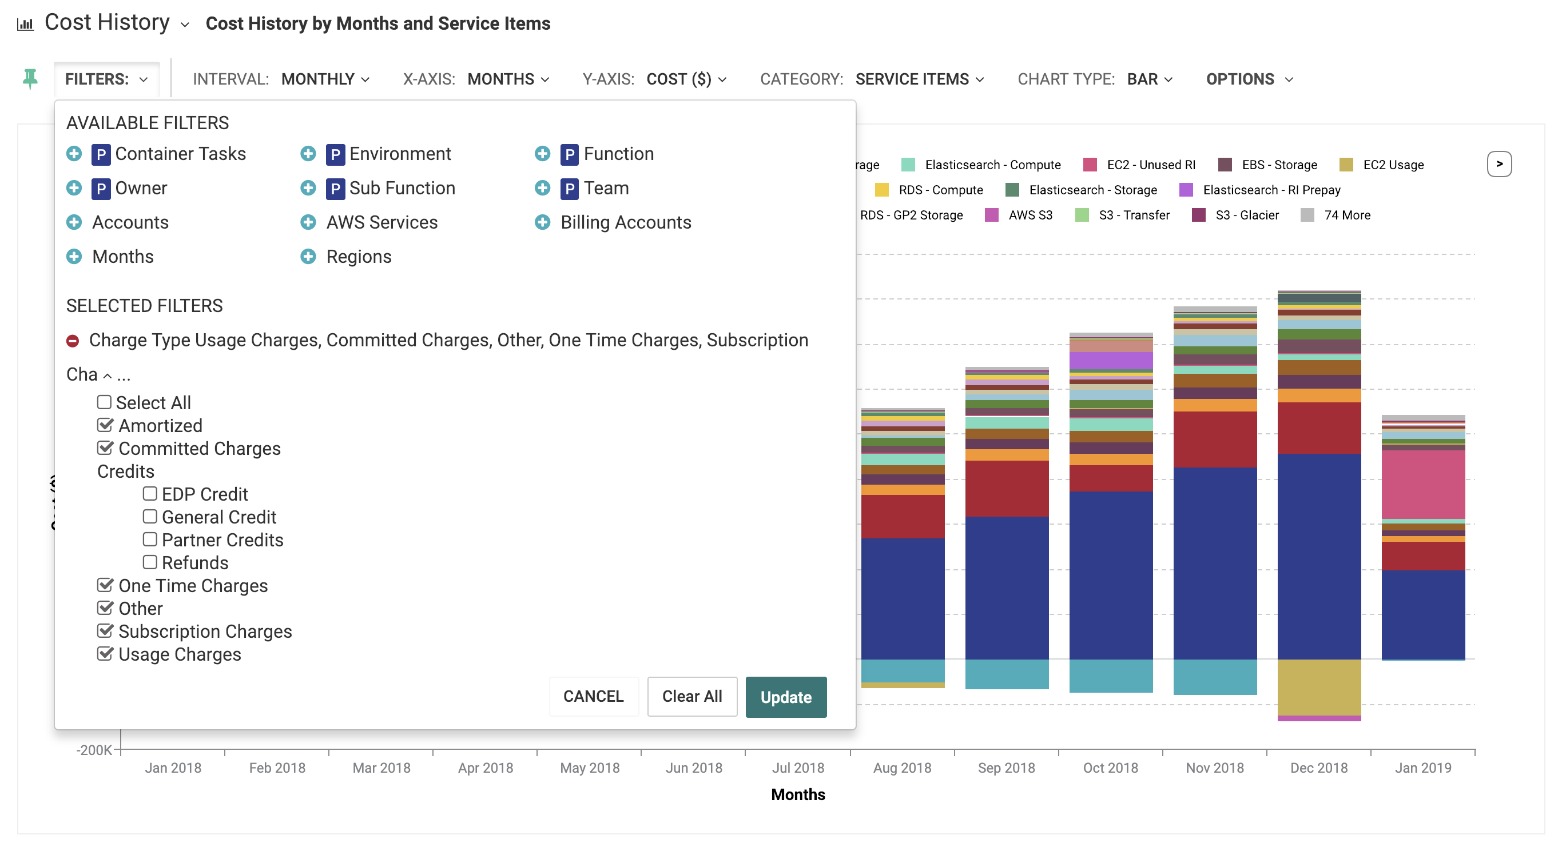
Task: Click the Clear All button
Action: coord(692,696)
